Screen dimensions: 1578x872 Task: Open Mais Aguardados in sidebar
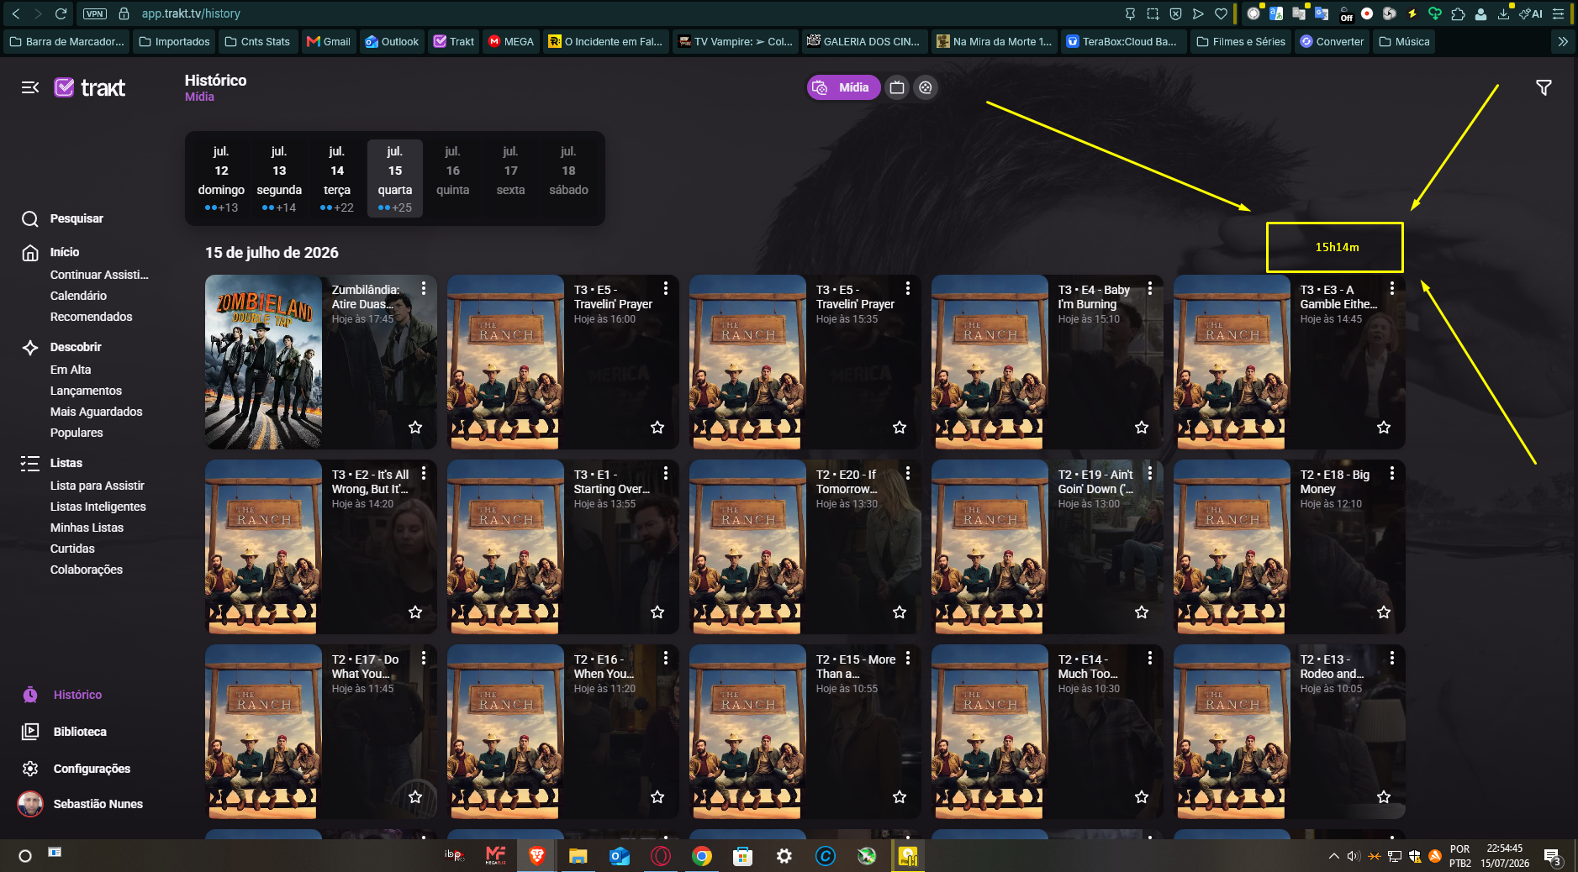(97, 412)
